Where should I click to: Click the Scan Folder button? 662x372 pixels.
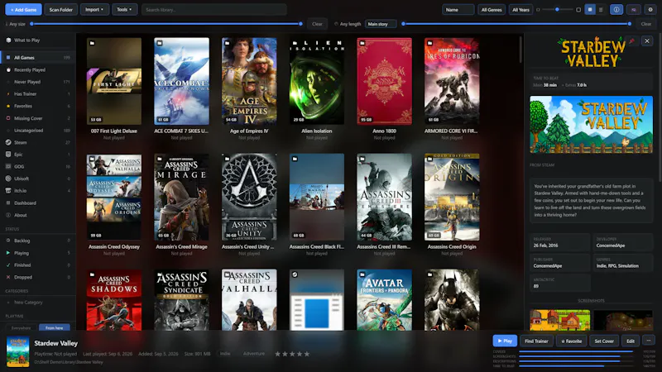coord(60,9)
